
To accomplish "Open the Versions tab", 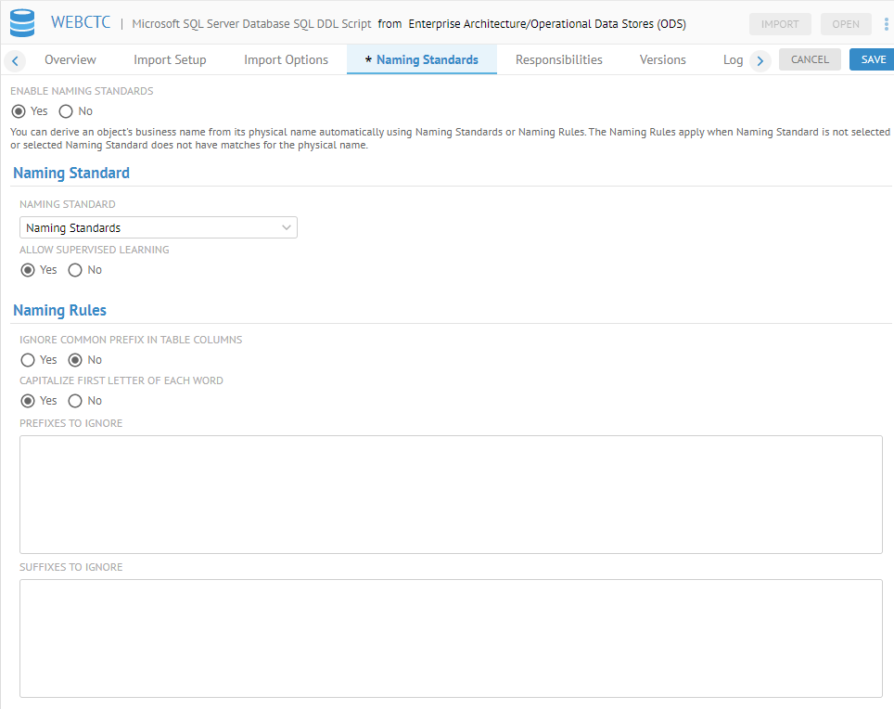I will [x=661, y=58].
